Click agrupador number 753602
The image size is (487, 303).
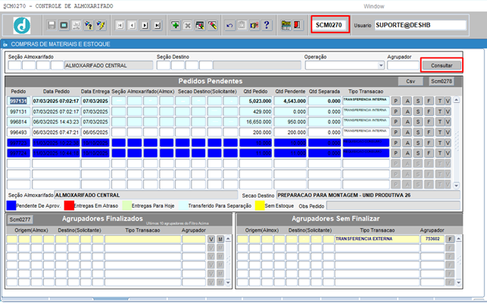432,239
